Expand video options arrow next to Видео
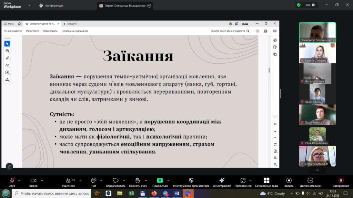Image resolution: width=353 pixels, height=198 pixels. (42, 180)
